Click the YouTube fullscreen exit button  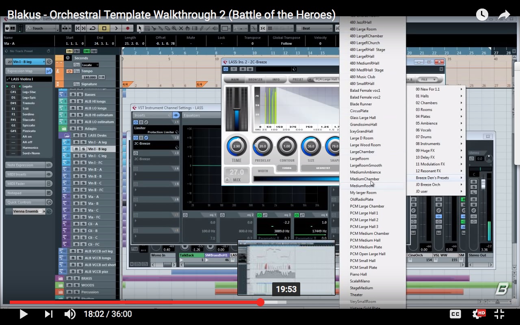click(x=499, y=314)
